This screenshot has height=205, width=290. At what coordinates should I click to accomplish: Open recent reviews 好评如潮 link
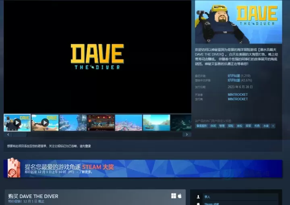click(x=234, y=76)
